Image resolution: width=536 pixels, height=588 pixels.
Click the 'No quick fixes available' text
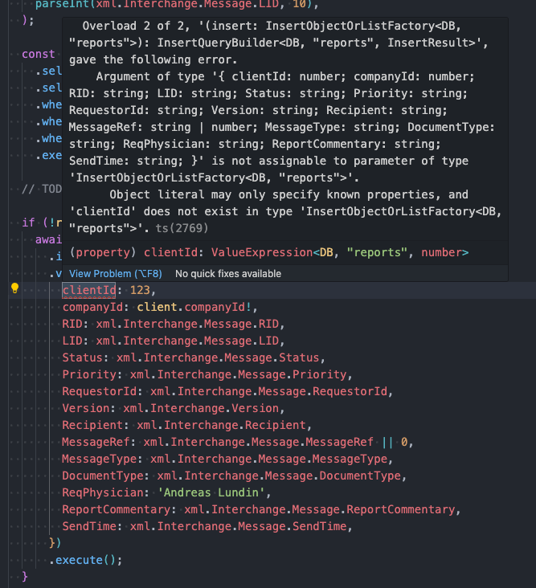(x=227, y=274)
